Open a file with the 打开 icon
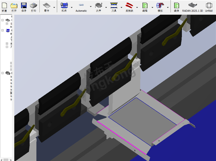The width and height of the screenshot is (216, 161). click(14, 6)
